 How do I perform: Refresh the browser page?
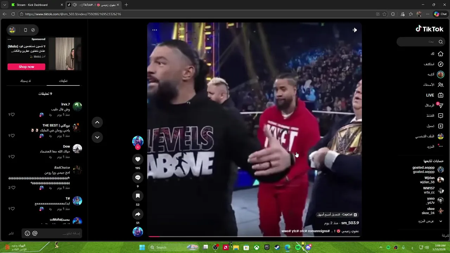point(13,14)
